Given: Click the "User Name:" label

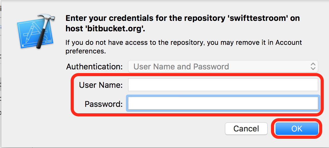Looking at the screenshot, I should 101,85.
